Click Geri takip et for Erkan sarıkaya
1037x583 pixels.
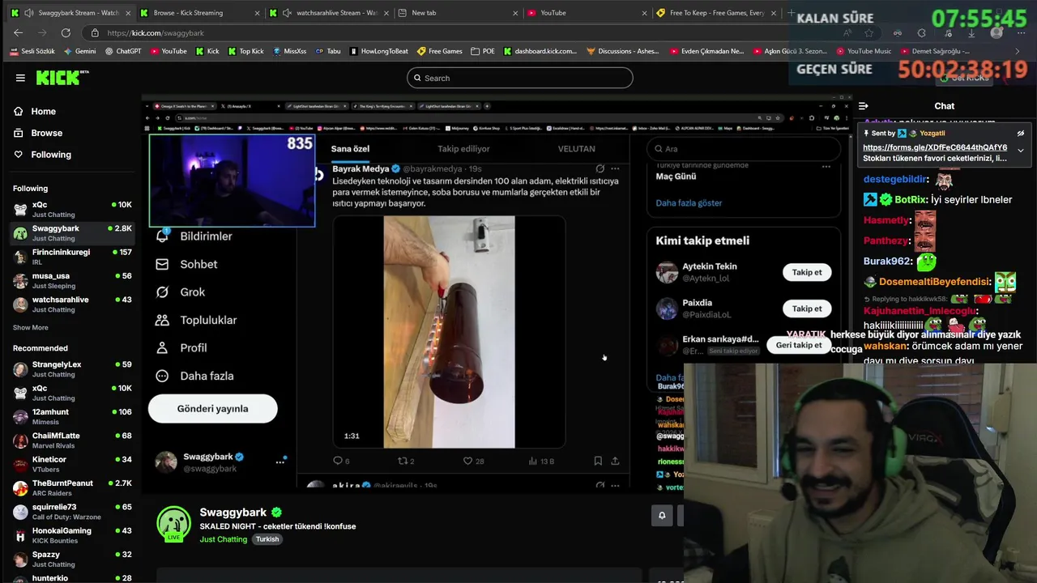point(799,345)
